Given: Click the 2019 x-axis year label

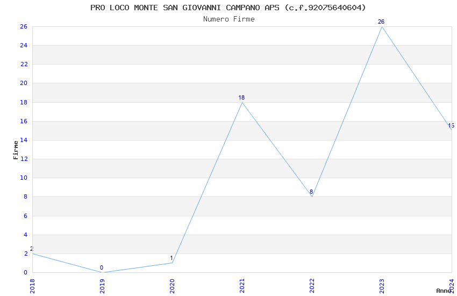Looking at the screenshot, I should [x=102, y=286].
